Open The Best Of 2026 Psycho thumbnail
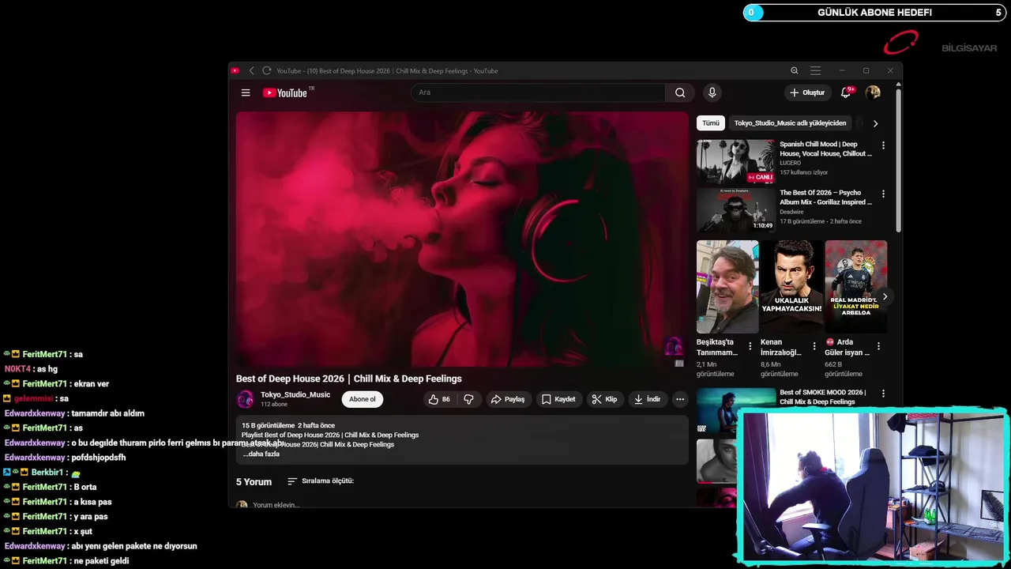This screenshot has height=569, width=1011. [735, 210]
